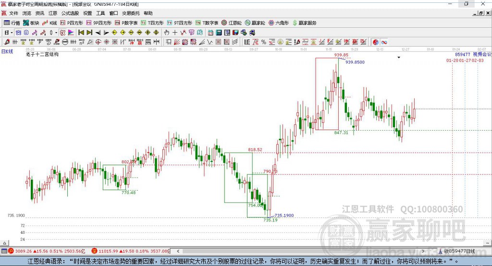This screenshot has width=492, height=266.
Task: Click the percent sign tool
Action: (x=264, y=42)
